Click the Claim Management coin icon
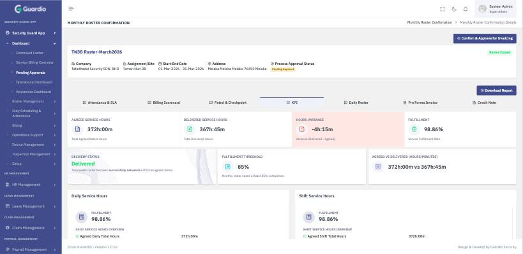Viewport: 523px width, 254px height. pos(7,228)
